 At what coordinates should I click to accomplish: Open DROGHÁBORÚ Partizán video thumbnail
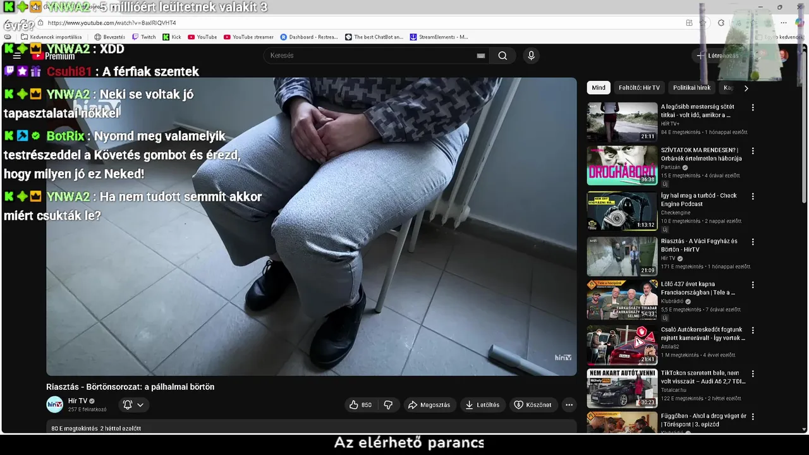point(622,166)
